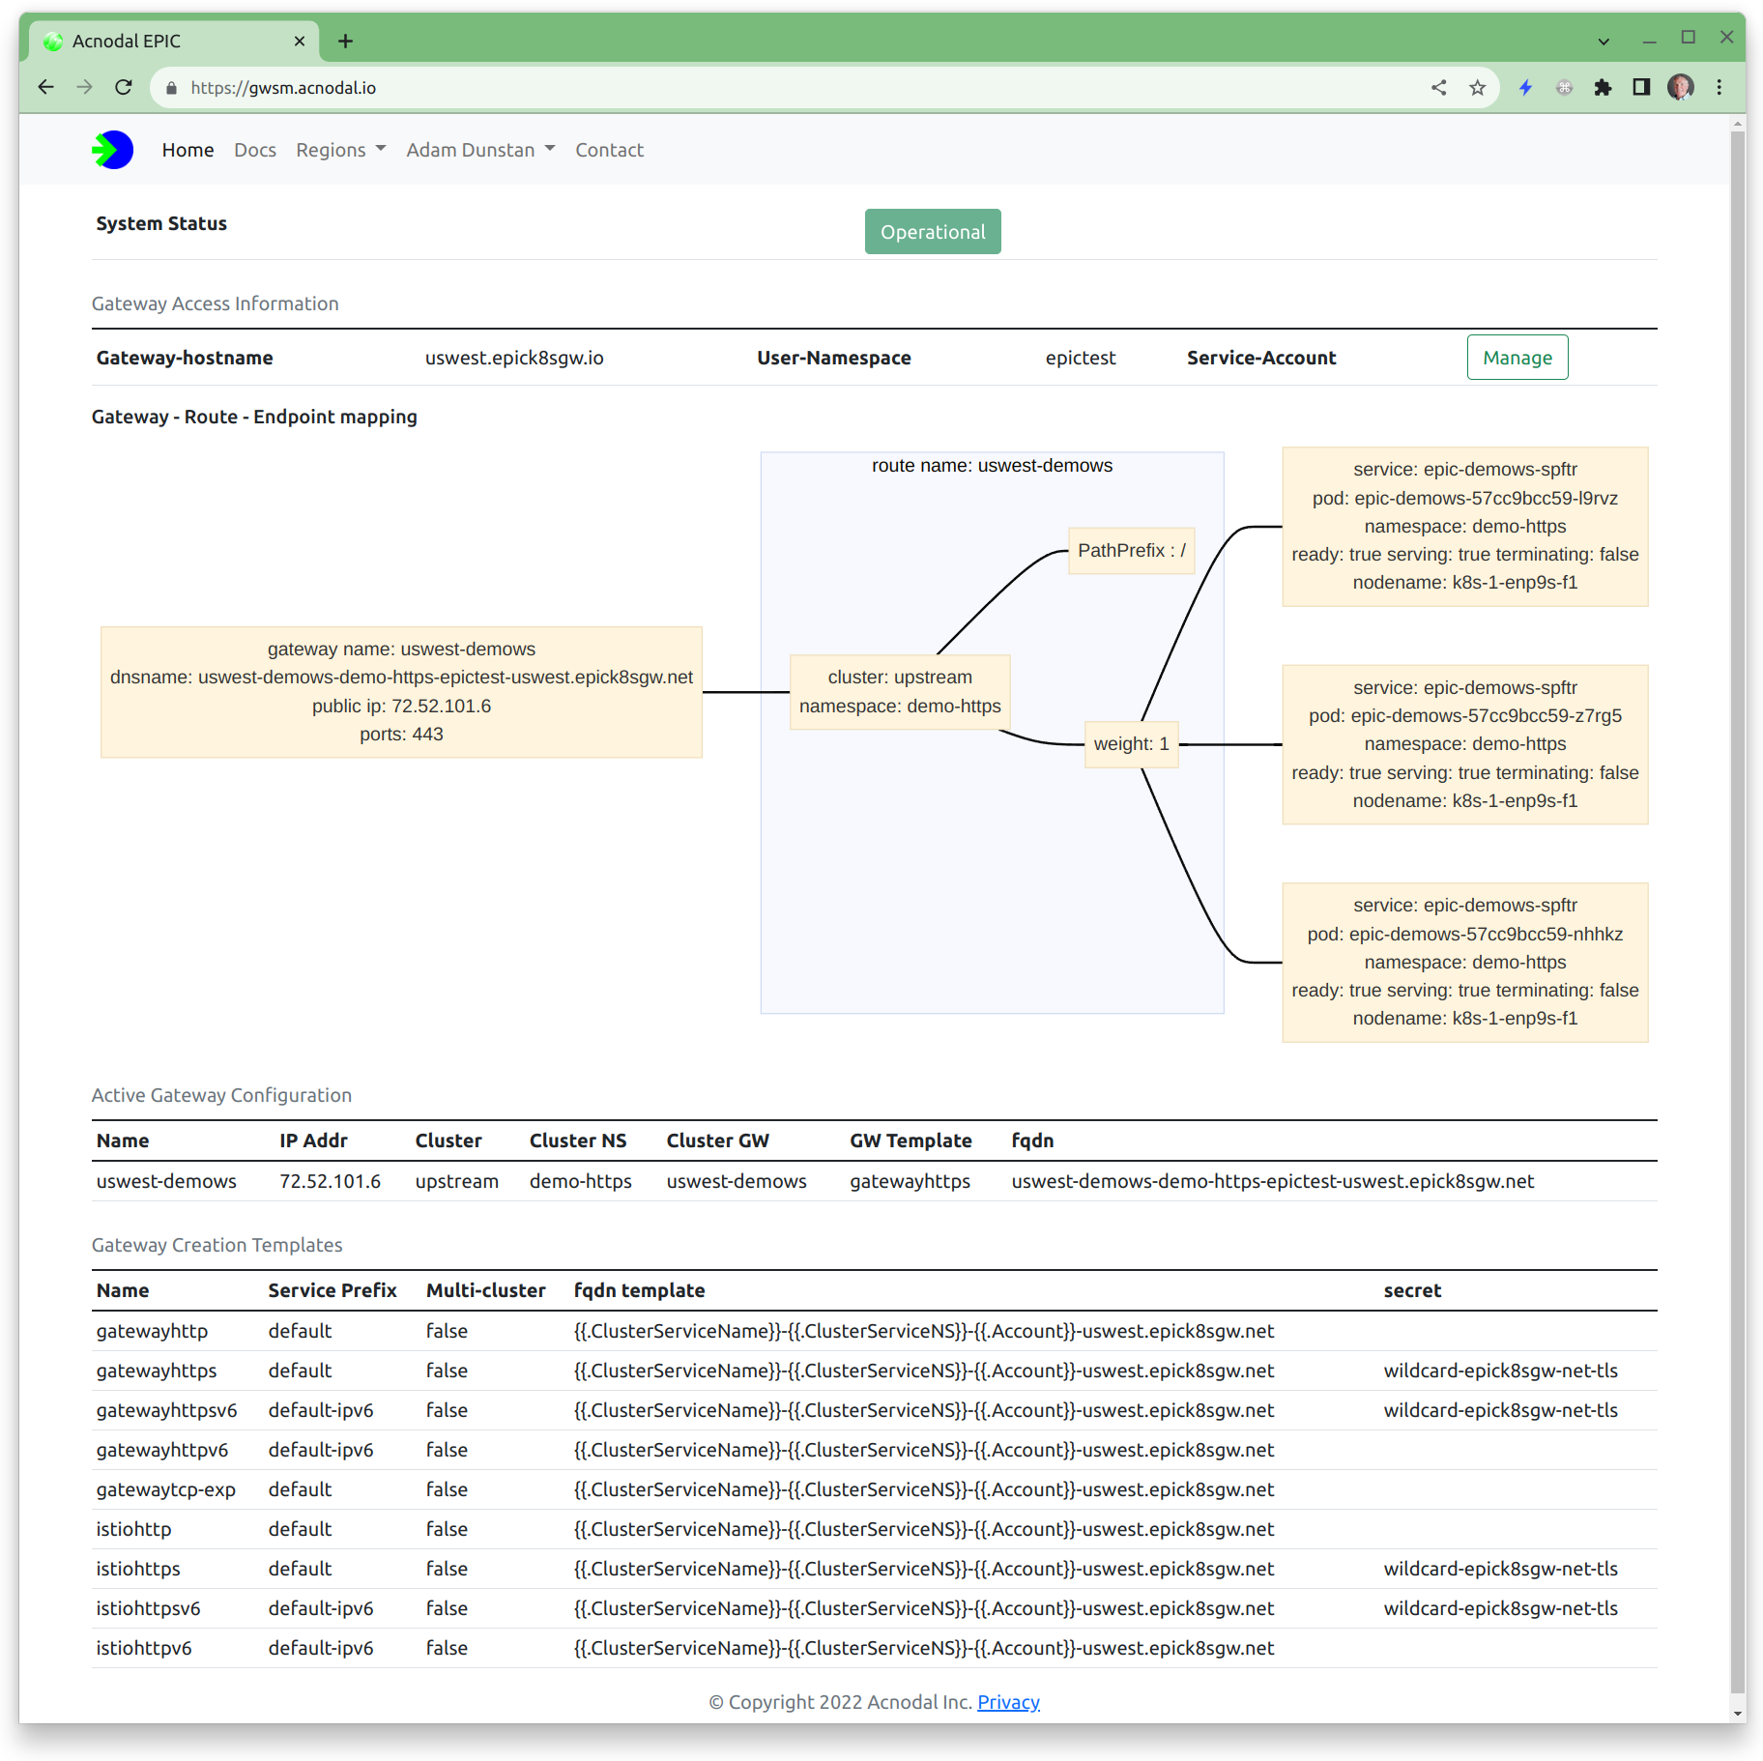Click the fqdn value in Active Gateway table
1763x1761 pixels.
click(1273, 1181)
